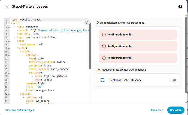This screenshot has width=188, height=115.
Task: Click the Abbrechen button
Action: click(157, 110)
